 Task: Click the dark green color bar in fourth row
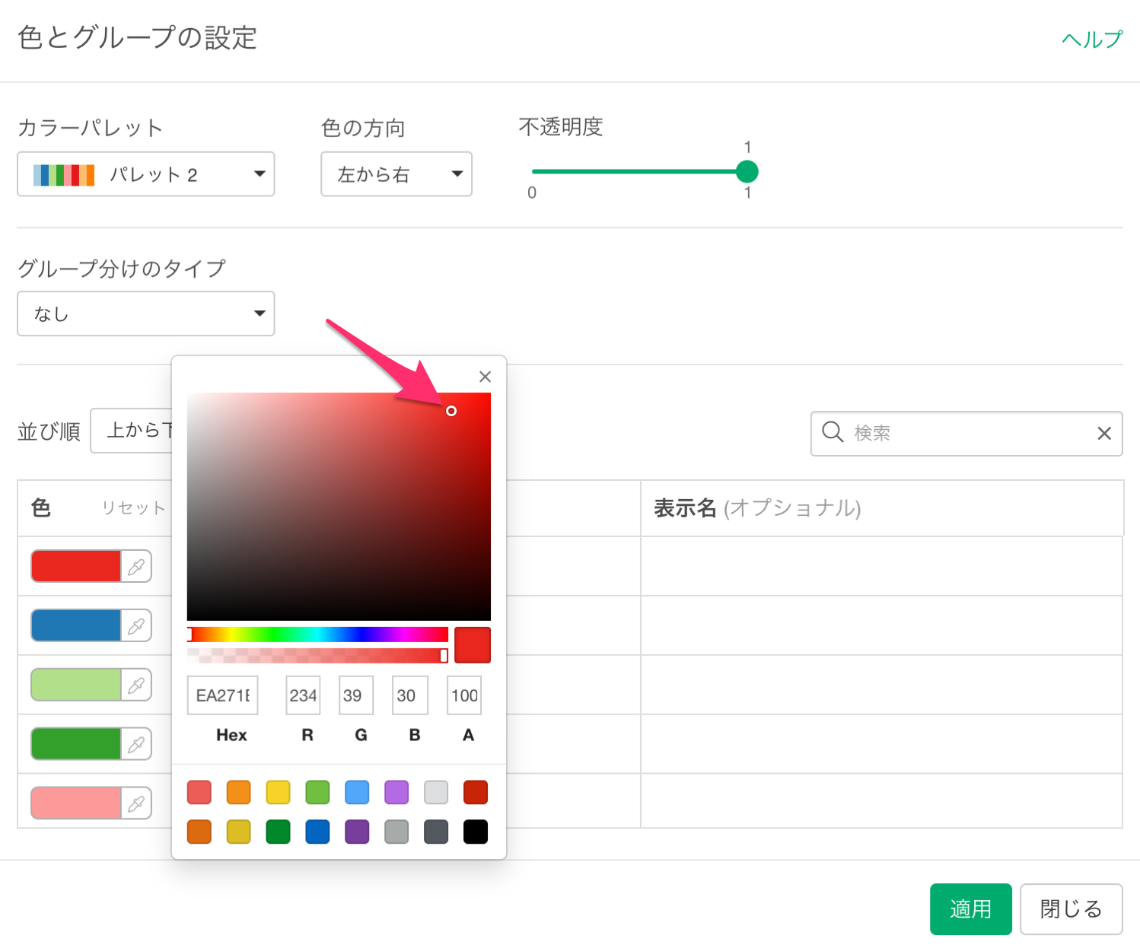[x=76, y=745]
